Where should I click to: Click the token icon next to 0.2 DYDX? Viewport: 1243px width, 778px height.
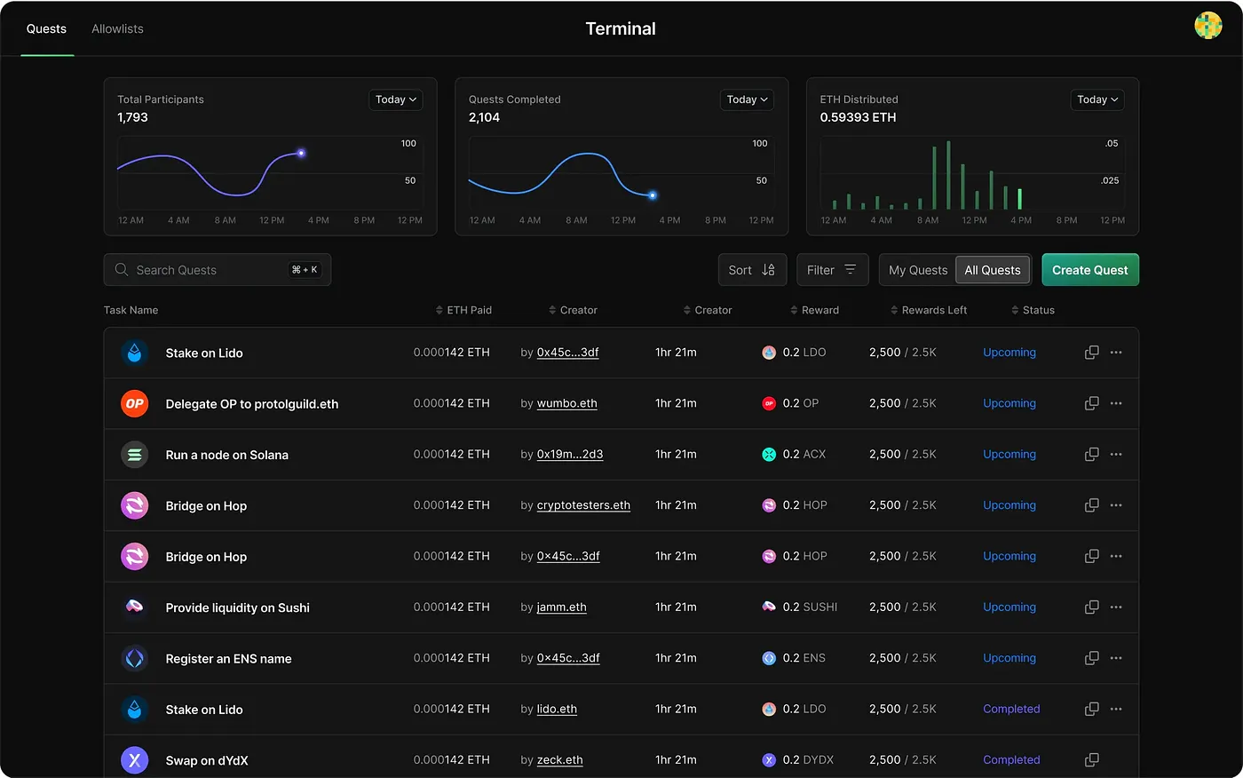click(769, 759)
